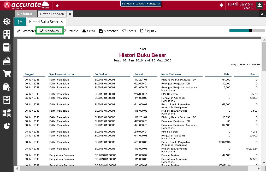Viewport: 266px width, 172px height.
Task: Open the general ledger book module
Action: coord(7,48)
